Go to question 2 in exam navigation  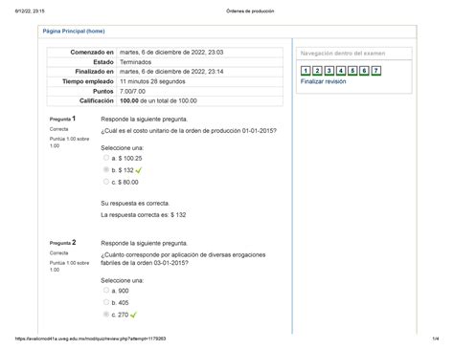(317, 71)
